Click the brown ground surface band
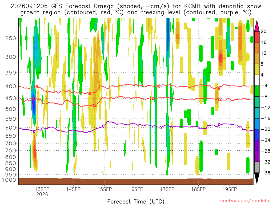Viewport: 273px width, 204px height. coord(136,181)
